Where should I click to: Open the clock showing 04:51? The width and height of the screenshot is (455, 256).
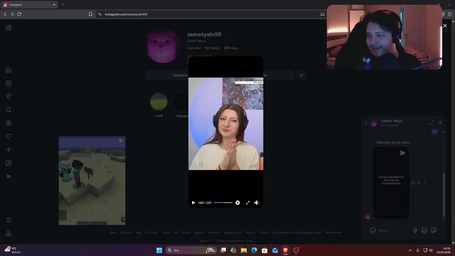pos(443,250)
